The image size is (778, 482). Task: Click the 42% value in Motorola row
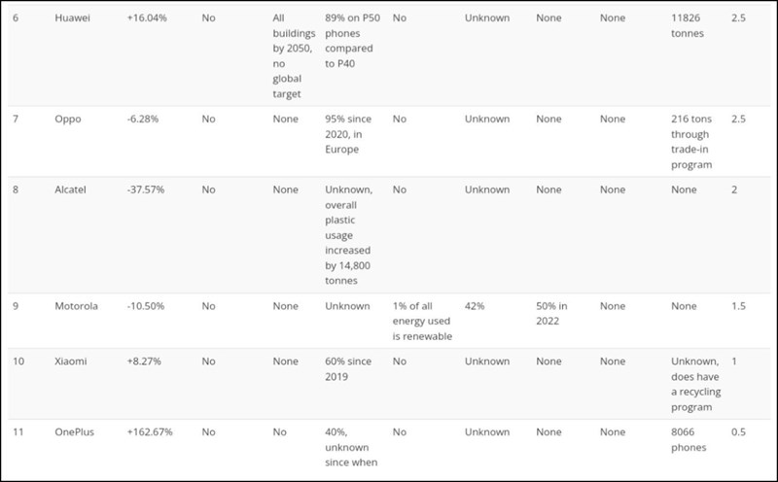pos(475,306)
